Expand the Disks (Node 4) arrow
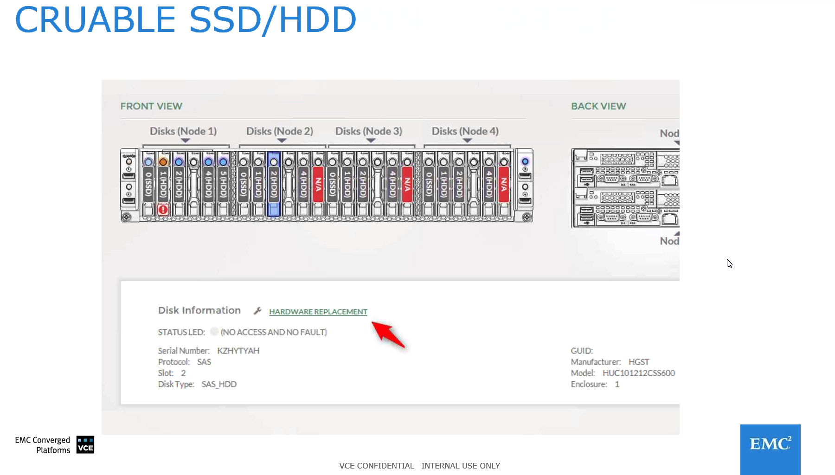The image size is (835, 475). pyautogui.click(x=467, y=141)
